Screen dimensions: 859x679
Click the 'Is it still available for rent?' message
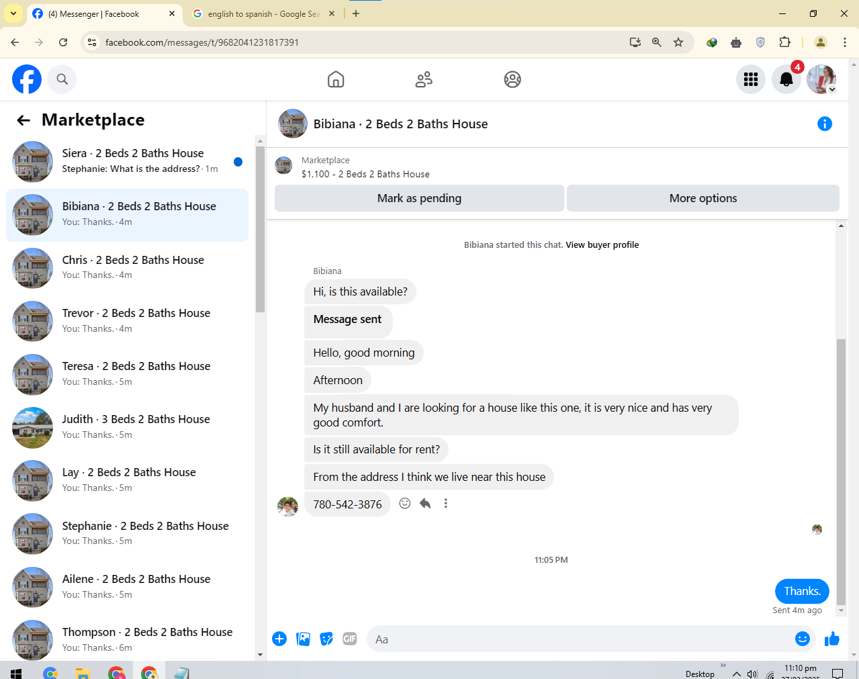376,449
